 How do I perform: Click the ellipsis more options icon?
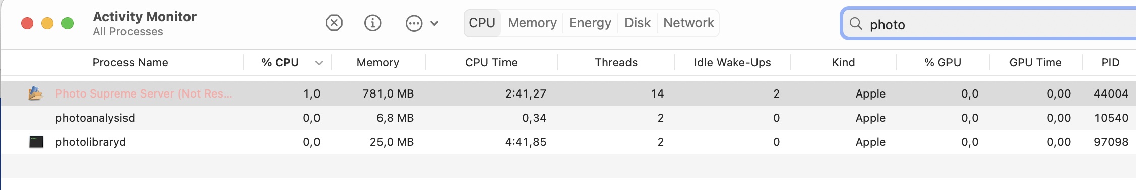414,23
